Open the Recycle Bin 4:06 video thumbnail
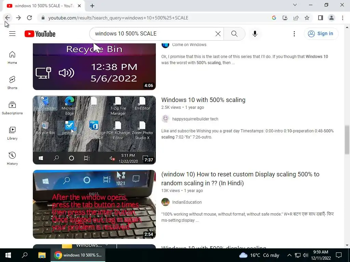 94,67
